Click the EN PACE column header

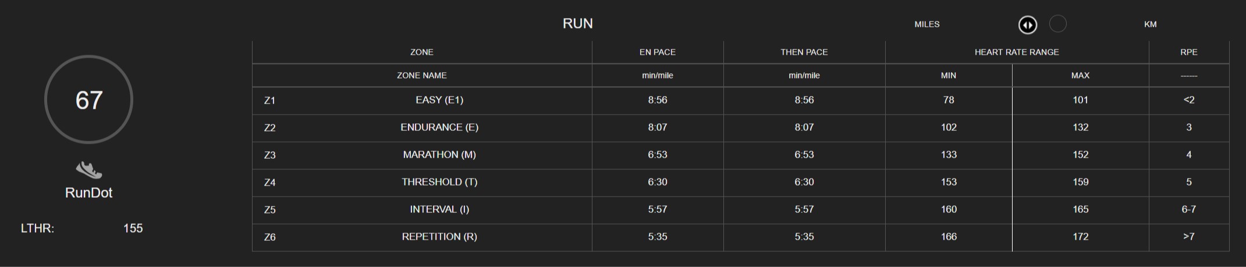[658, 52]
